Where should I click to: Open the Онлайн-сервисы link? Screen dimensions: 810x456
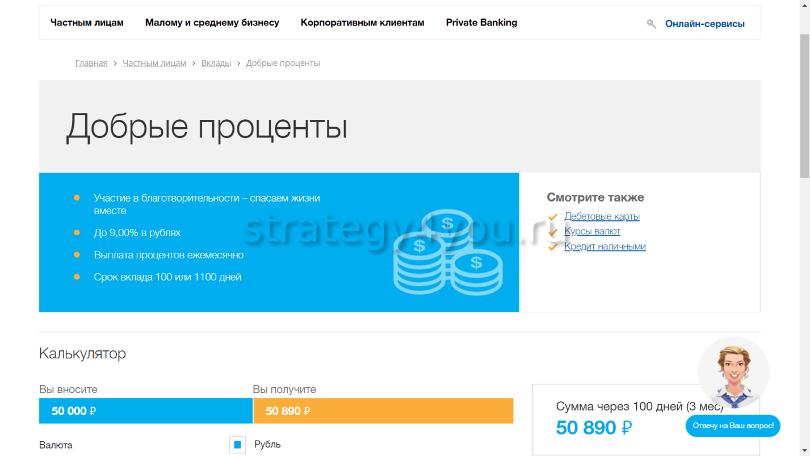704,24
